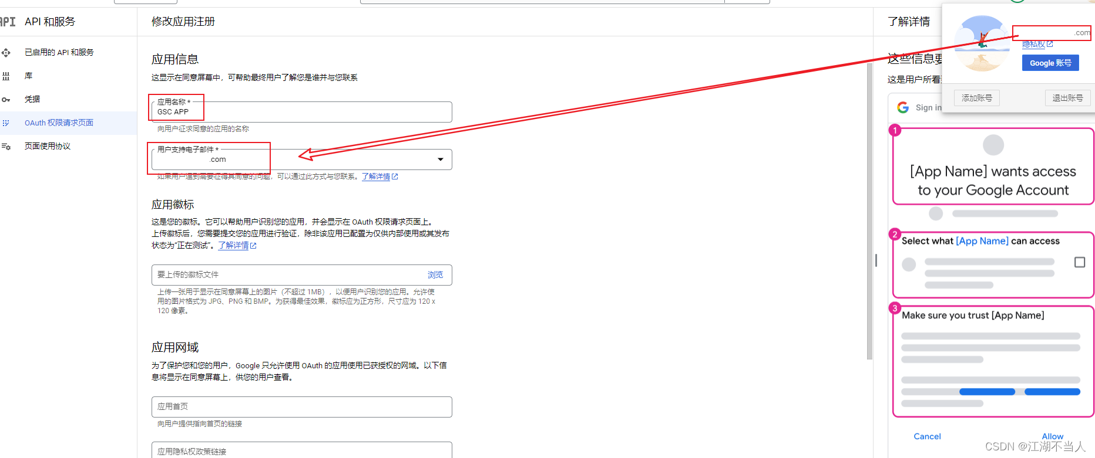Image resolution: width=1095 pixels, height=458 pixels.
Task: Click the OAuth consent screen dots icon
Action: (6, 123)
